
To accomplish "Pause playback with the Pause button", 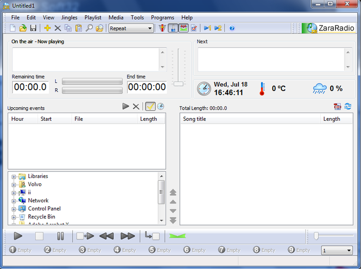I will [x=61, y=236].
